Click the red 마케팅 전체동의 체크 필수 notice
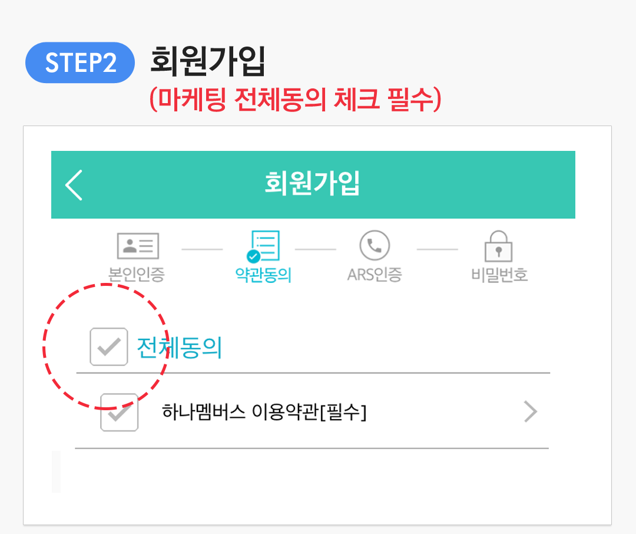This screenshot has width=636, height=534. [296, 99]
